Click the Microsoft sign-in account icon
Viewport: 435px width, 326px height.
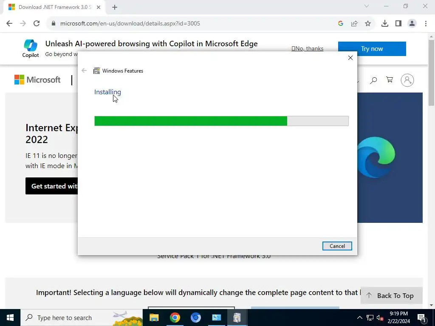point(407,80)
